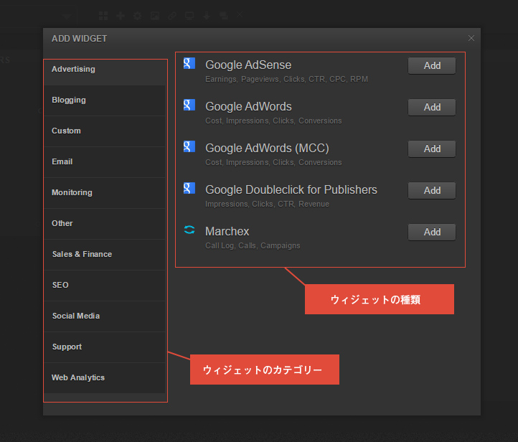Click the dimmed link chain toolbar icon
The height and width of the screenshot is (442, 518).
coord(172,16)
